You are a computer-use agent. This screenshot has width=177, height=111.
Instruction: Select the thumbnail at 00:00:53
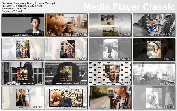point(154,25)
